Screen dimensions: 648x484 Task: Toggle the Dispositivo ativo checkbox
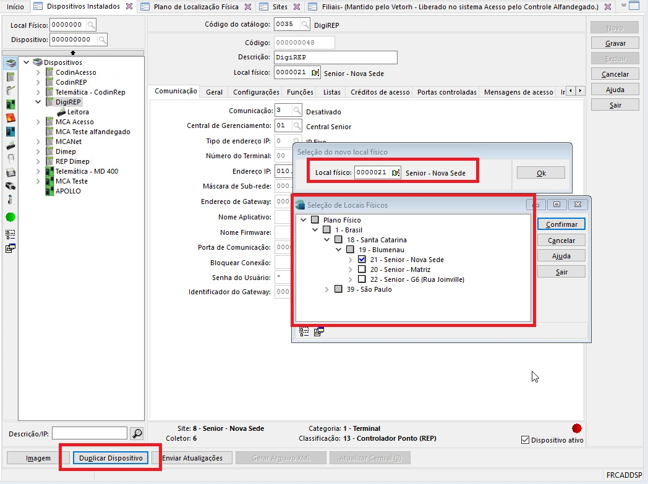pos(526,440)
